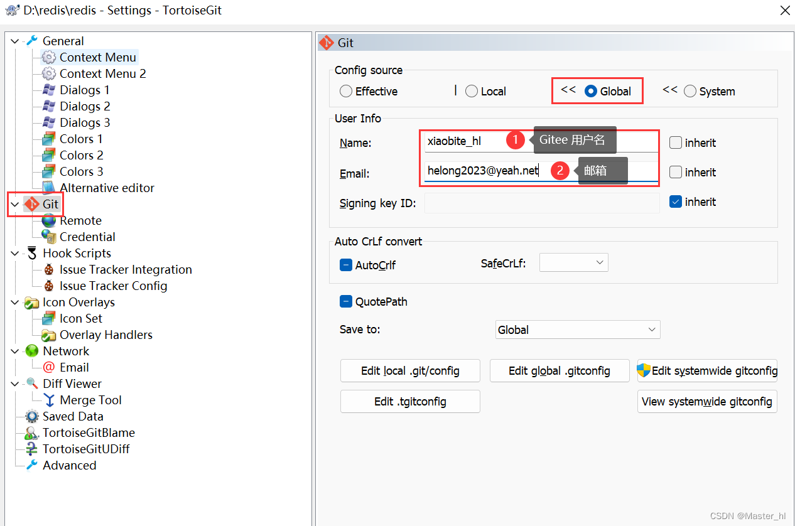The height and width of the screenshot is (526, 795).
Task: Click the Colors 1 palette icon
Action: pyautogui.click(x=48, y=139)
